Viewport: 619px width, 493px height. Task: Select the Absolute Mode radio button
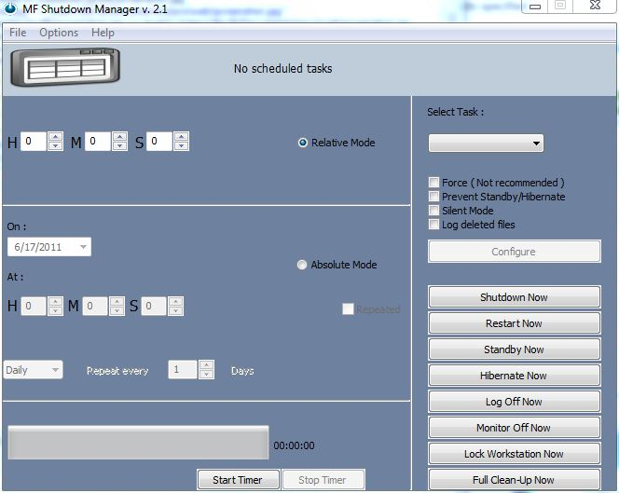click(302, 265)
